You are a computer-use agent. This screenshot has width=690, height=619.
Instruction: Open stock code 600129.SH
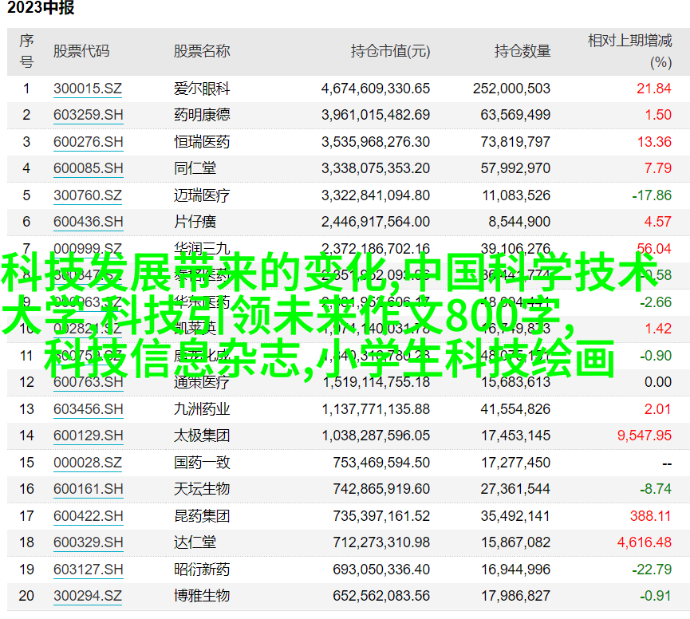[88, 436]
